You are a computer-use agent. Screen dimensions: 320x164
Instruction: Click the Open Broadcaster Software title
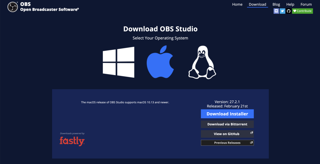pos(49,9)
